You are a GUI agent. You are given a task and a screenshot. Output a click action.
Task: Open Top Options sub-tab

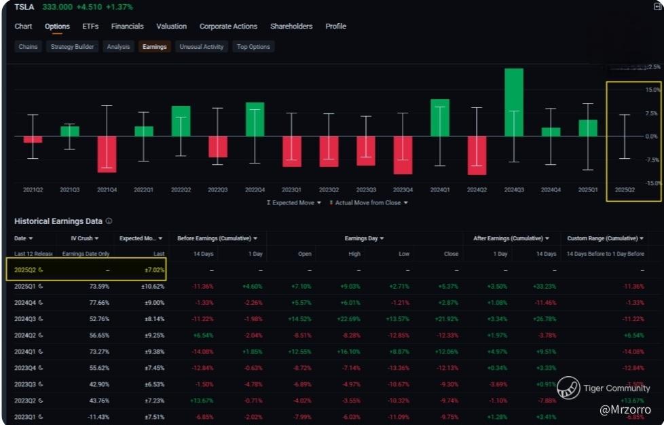point(253,47)
